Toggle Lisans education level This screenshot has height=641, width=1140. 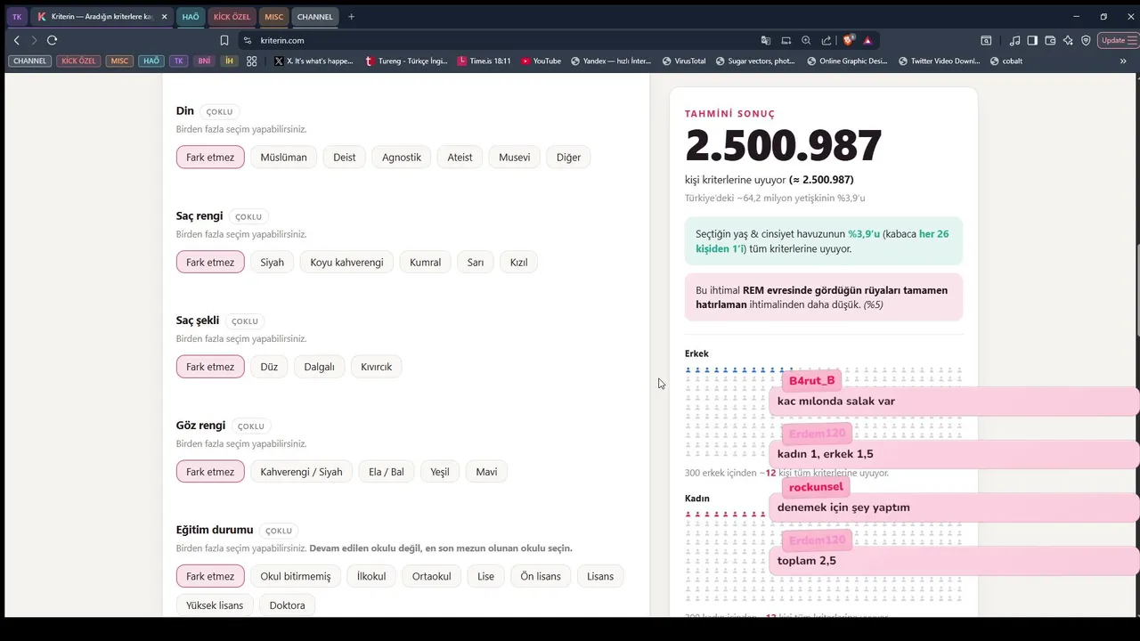[x=600, y=576]
